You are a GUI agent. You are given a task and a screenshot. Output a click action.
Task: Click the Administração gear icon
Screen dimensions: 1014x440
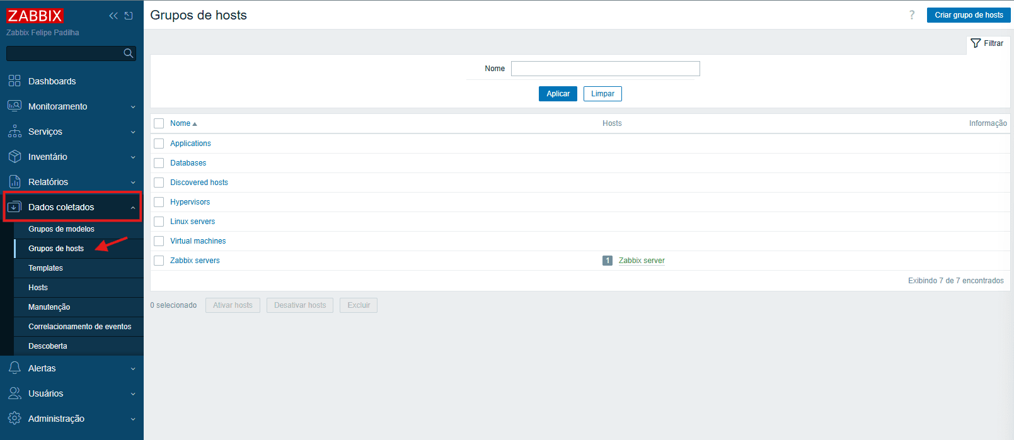point(14,419)
